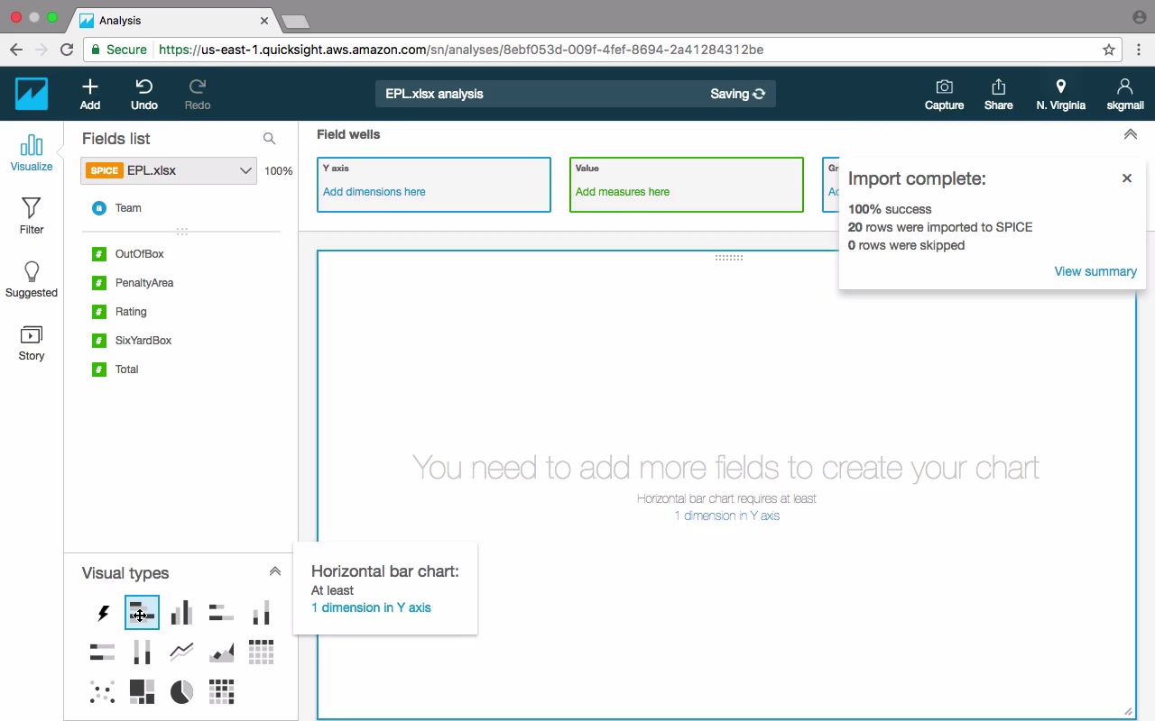Open the skgmail user account menu

(x=1124, y=94)
